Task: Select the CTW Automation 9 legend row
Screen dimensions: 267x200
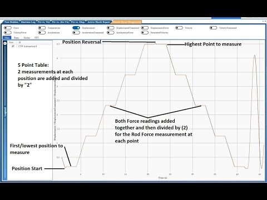Action: [x=29, y=46]
